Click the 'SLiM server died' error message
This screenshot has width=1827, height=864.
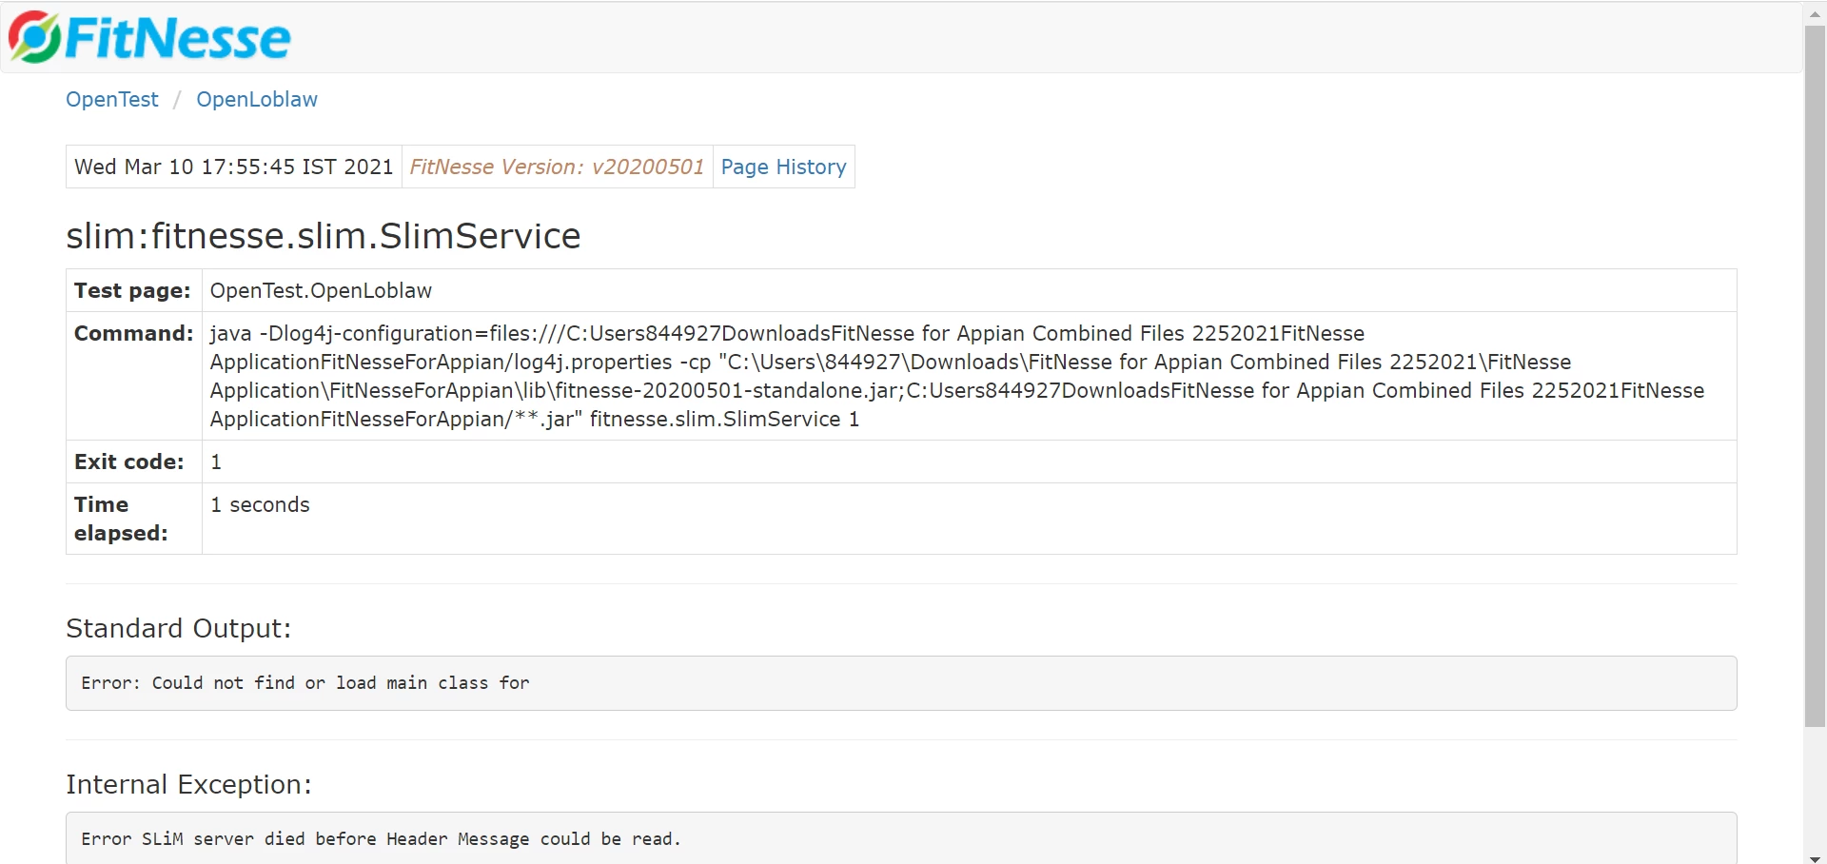[x=381, y=839]
